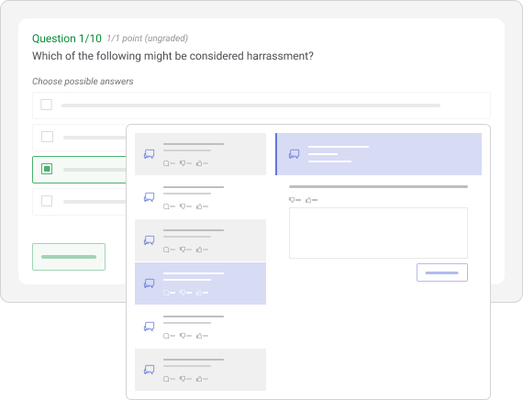
Task: Check the first answer option checkbox
Action: click(47, 105)
